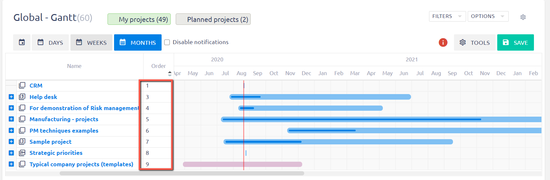Click the Sample project numbered icon

22,141
